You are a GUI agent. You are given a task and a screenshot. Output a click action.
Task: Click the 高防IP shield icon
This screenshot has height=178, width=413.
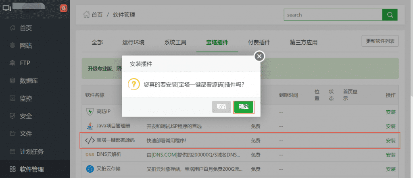coord(89,112)
